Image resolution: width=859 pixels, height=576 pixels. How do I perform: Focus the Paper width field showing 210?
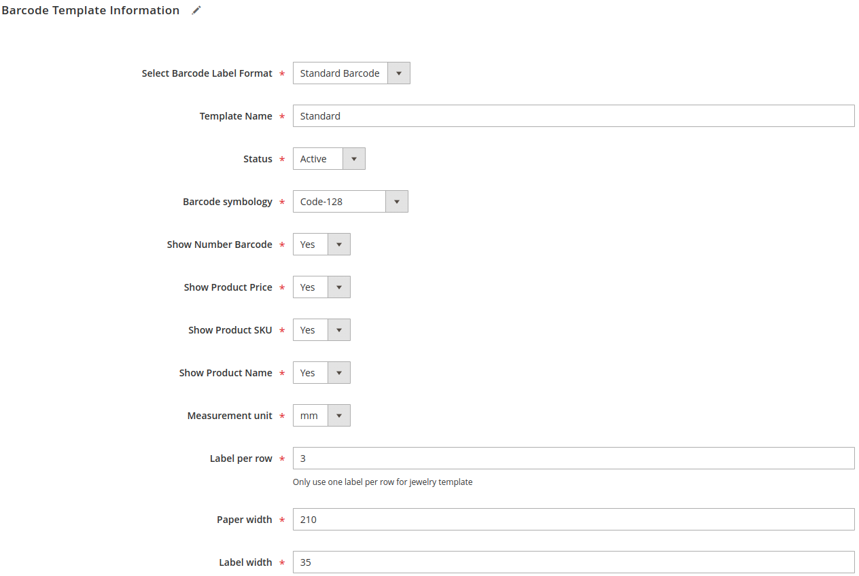(574, 520)
